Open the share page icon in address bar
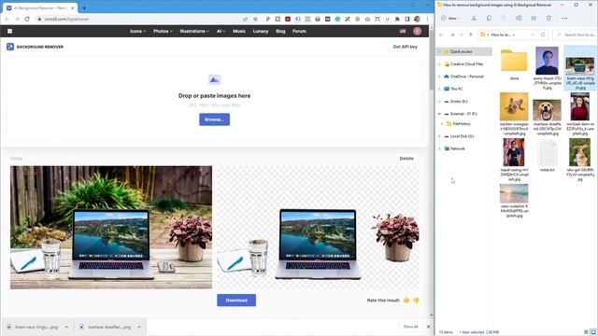The width and height of the screenshot is (598, 336). pyautogui.click(x=245, y=19)
